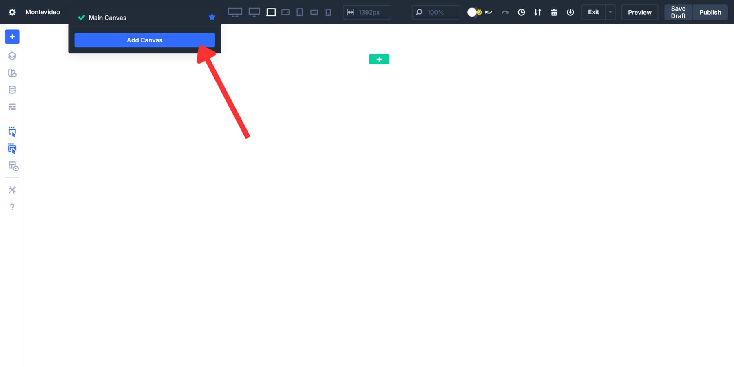Open the global styles palette panel
The height and width of the screenshot is (367, 734).
pos(12,73)
